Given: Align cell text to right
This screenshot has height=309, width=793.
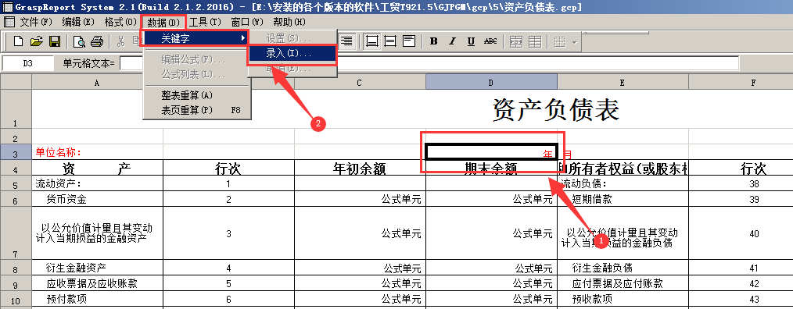Looking at the screenshot, I should [346, 41].
